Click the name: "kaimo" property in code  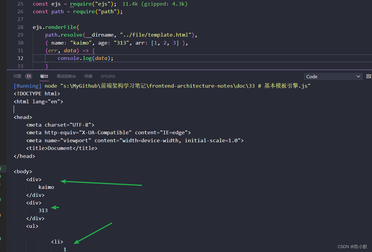pyautogui.click(x=72, y=43)
